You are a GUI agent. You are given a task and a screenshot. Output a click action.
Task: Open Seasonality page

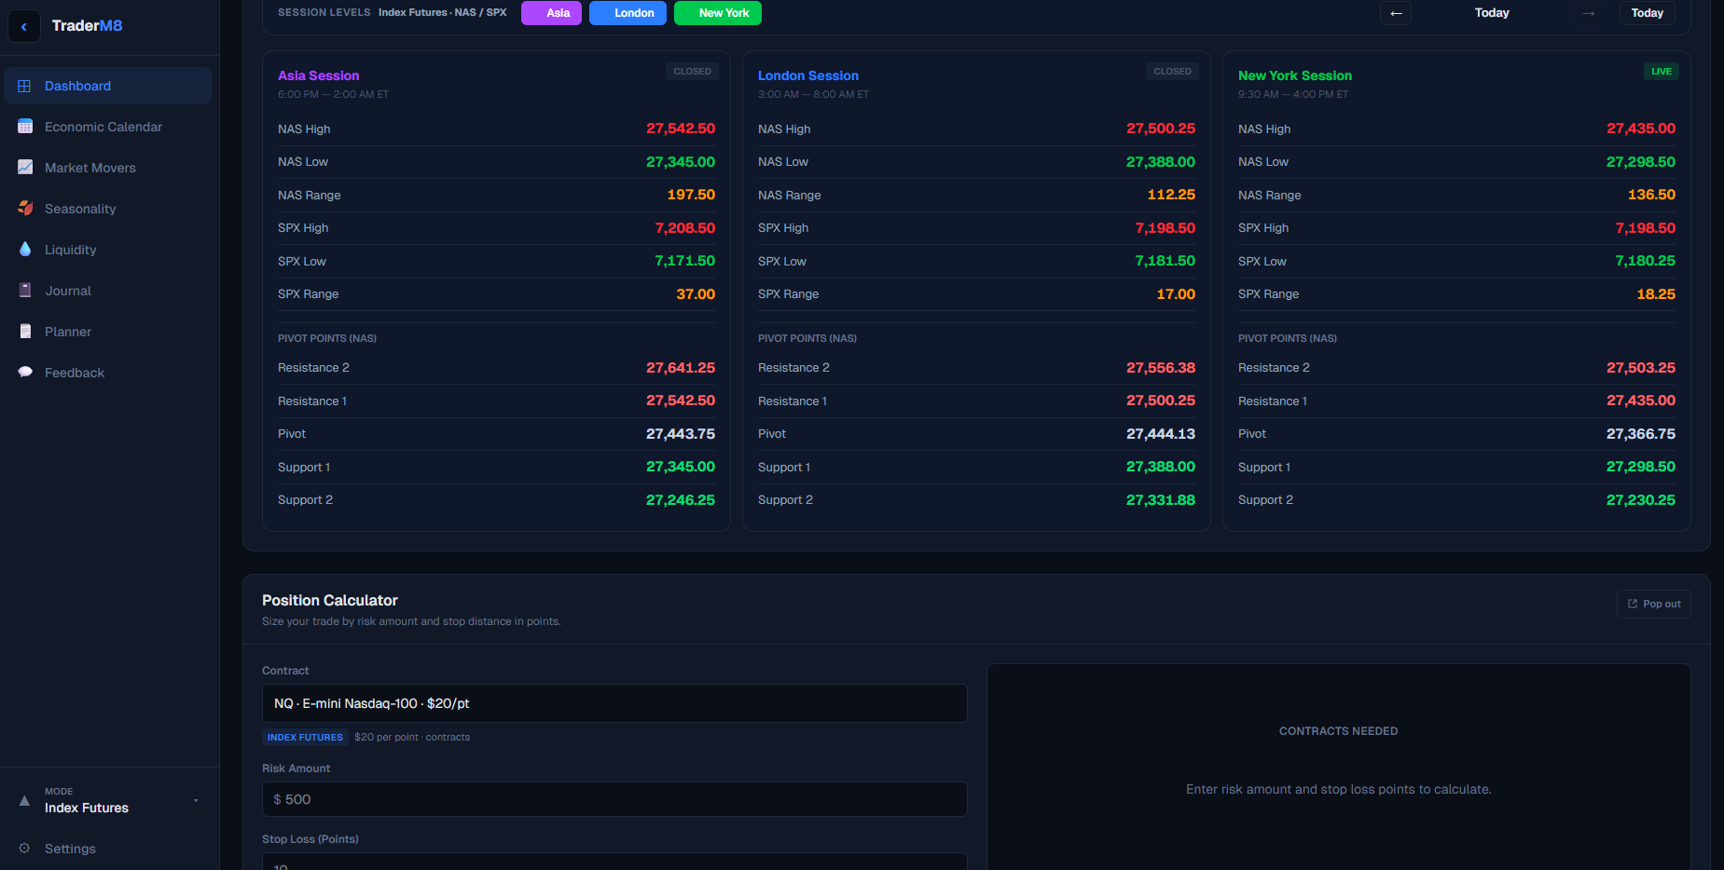[x=108, y=209]
